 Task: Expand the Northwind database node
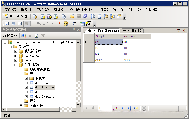click(16, 56)
